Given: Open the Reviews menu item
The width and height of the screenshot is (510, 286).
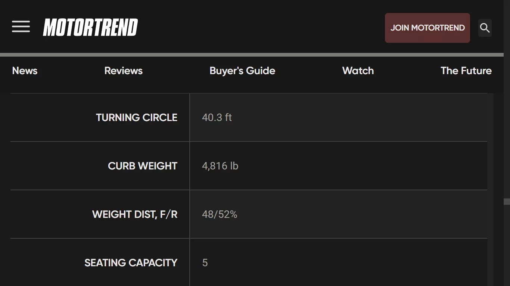Looking at the screenshot, I should [x=124, y=71].
